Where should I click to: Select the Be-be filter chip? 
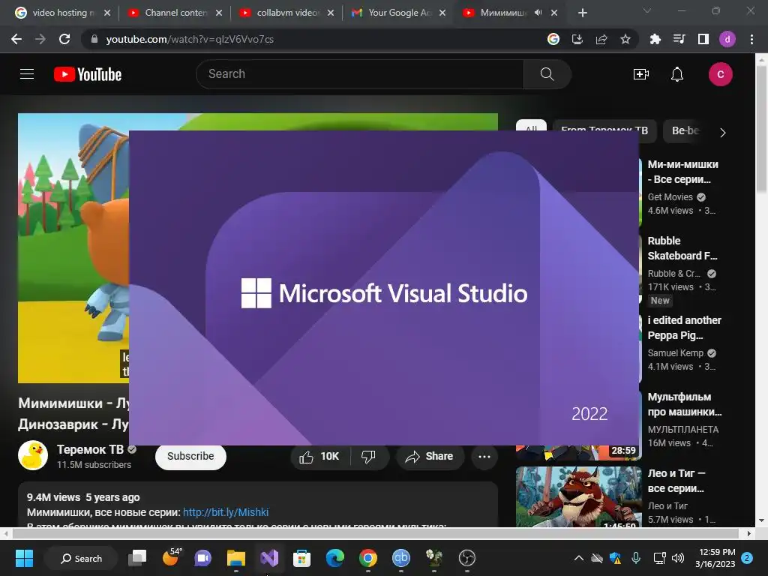click(685, 130)
